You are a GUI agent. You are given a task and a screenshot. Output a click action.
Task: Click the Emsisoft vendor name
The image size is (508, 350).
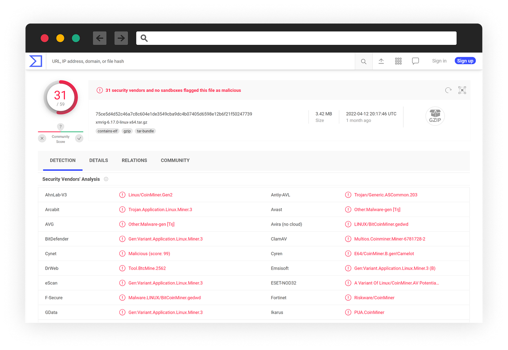280,268
